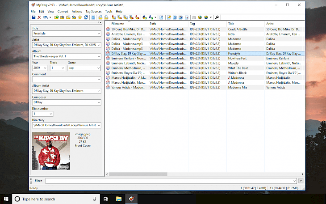Open the Actions (Quick) icon
This screenshot has height=204, width=326.
[151, 17]
